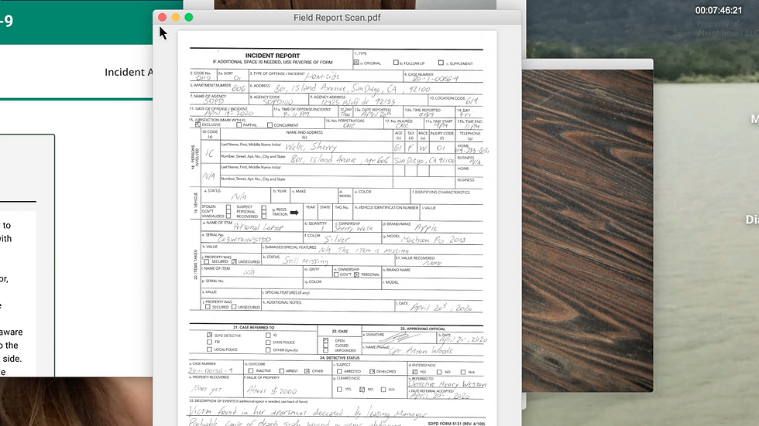The image size is (759, 426).
Task: Toggle the PARTIAL jurisdiction checkbox
Action: 239,124
